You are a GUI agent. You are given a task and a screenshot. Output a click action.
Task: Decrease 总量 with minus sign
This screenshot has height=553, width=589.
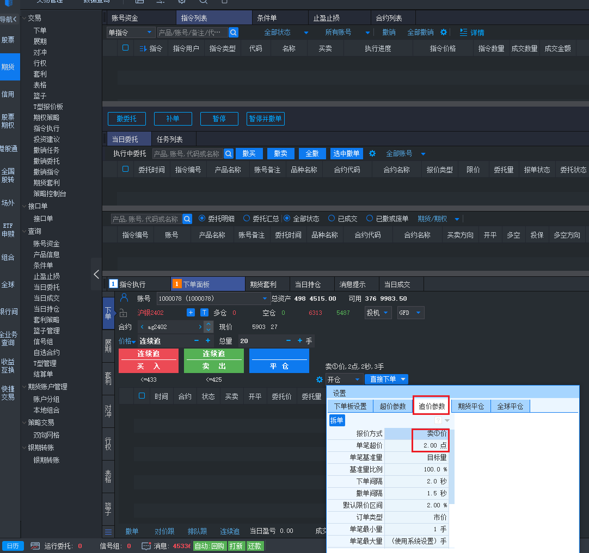(289, 340)
